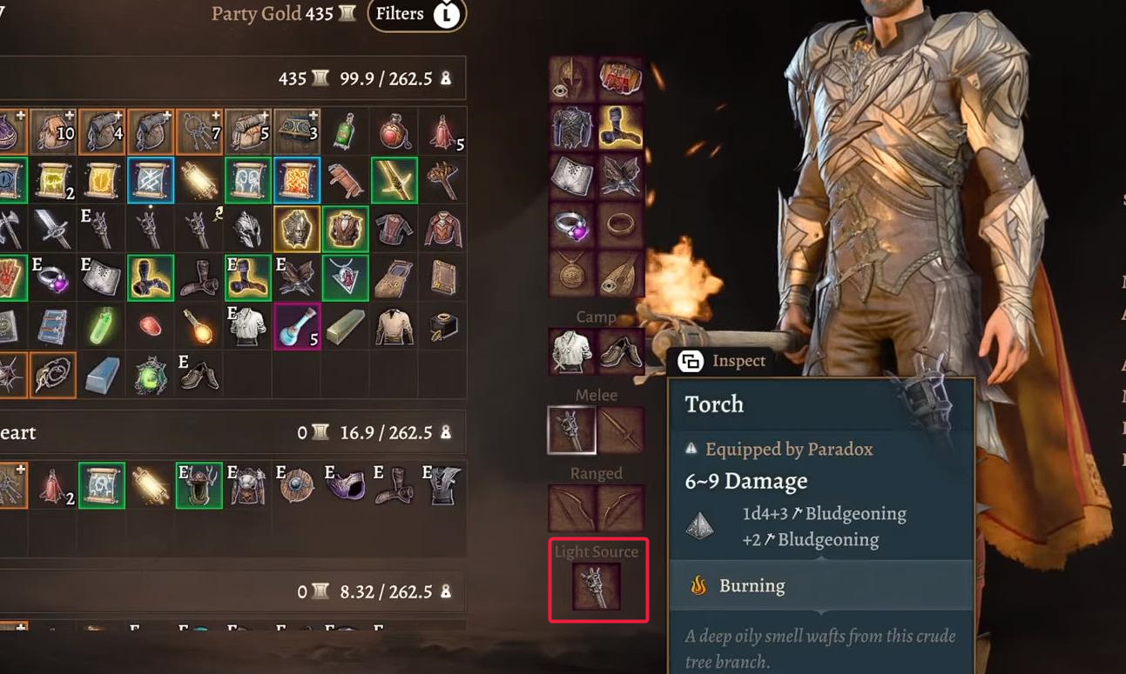Screen dimensions: 1126x674
Task: Select the orange fire scroll with blue border
Action: pyautogui.click(x=297, y=180)
